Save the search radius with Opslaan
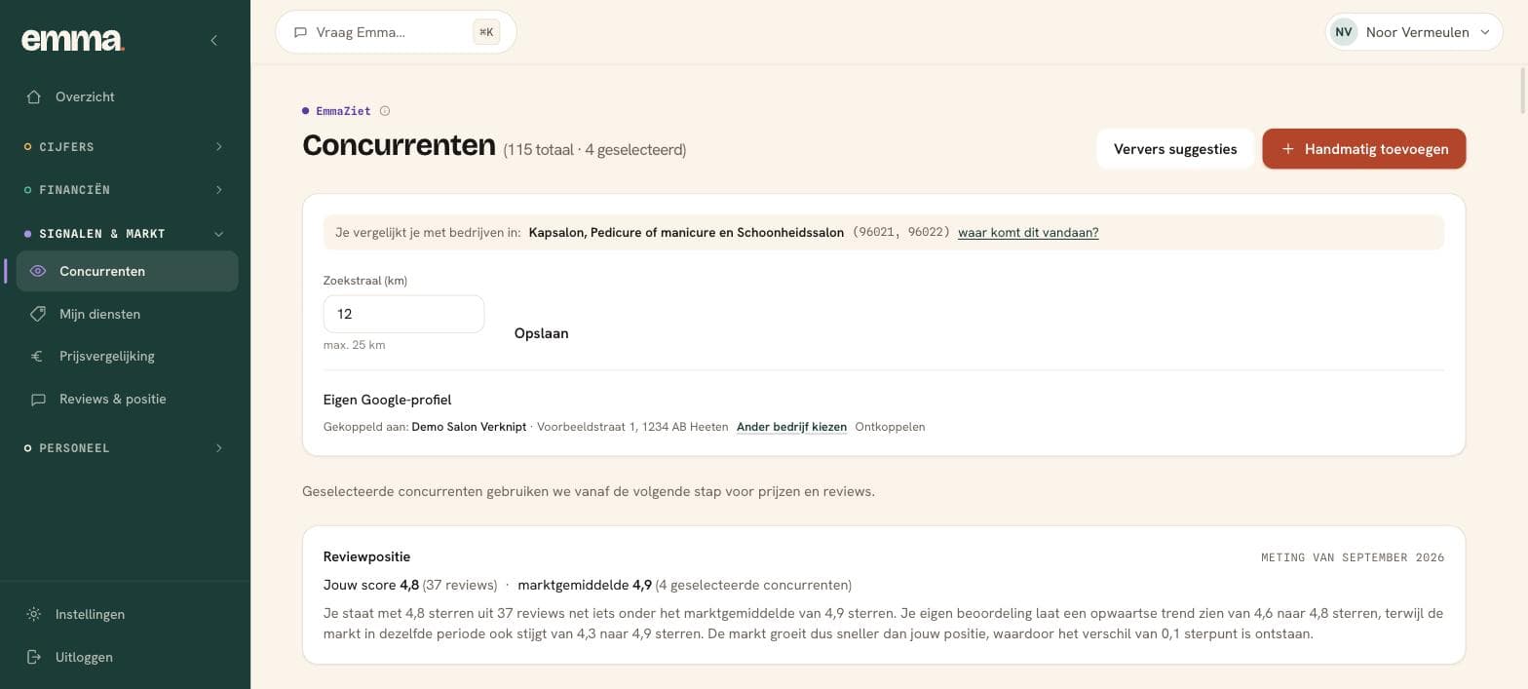Viewport: 1528px width, 689px height. [x=541, y=333]
